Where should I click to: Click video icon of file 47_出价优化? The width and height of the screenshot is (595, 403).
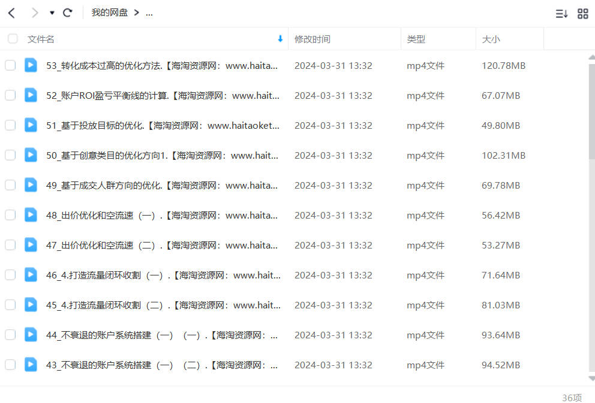click(31, 245)
